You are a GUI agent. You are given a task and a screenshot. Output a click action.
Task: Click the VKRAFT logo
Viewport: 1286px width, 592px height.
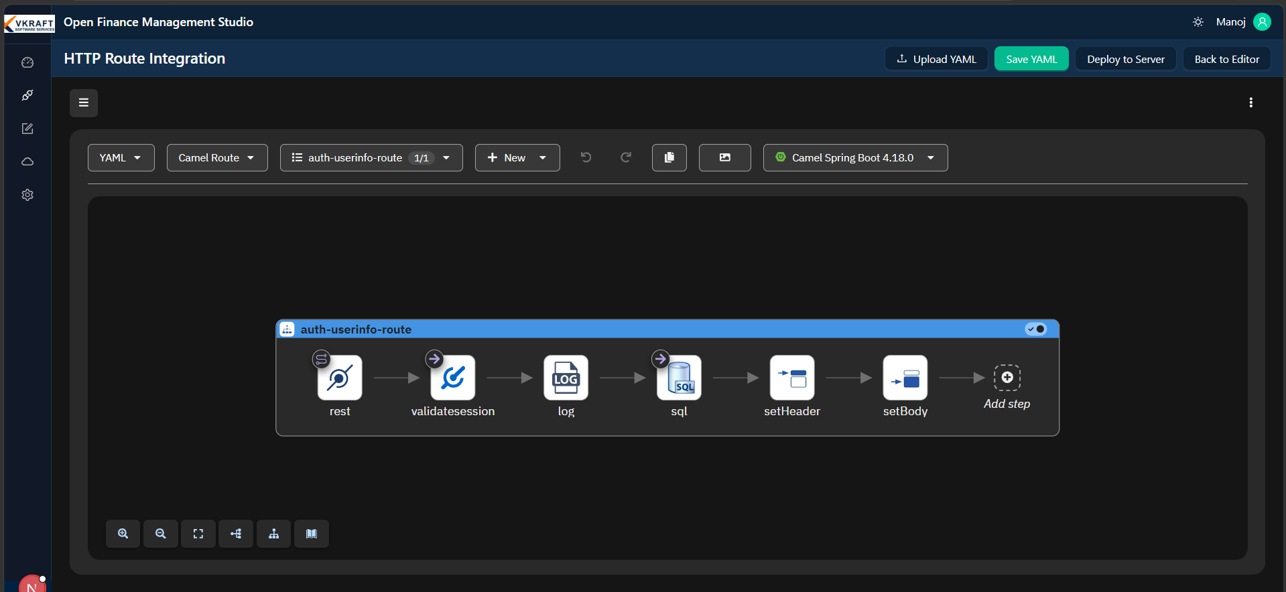pos(29,23)
